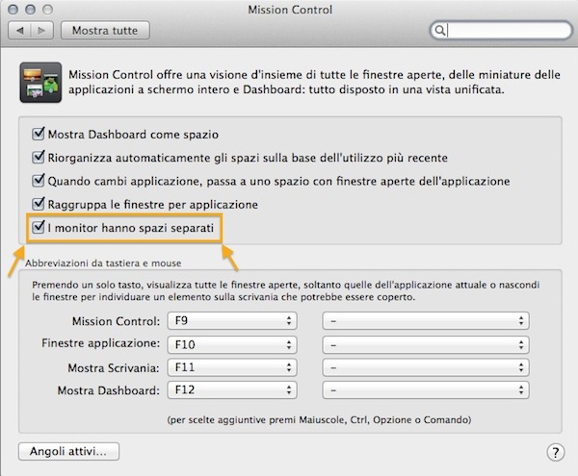The height and width of the screenshot is (476, 578).
Task: Click the '(per scelte aggiuntive premi...' hint text
Action: coord(319,420)
